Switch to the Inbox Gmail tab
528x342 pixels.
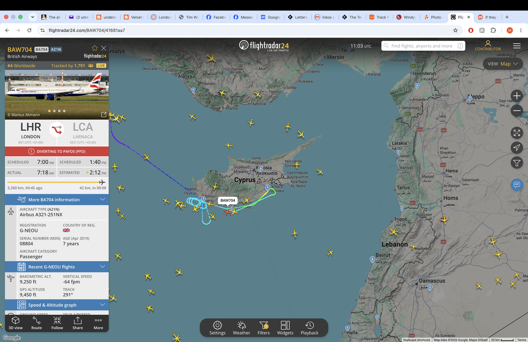coord(325,17)
